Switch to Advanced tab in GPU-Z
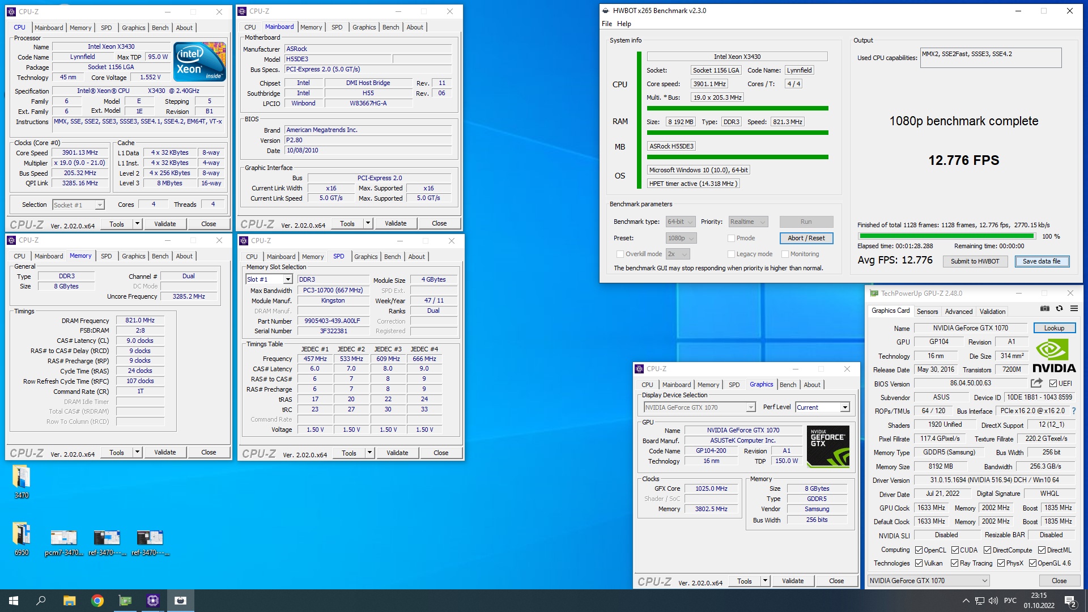Viewport: 1088px width, 612px height. click(x=958, y=312)
